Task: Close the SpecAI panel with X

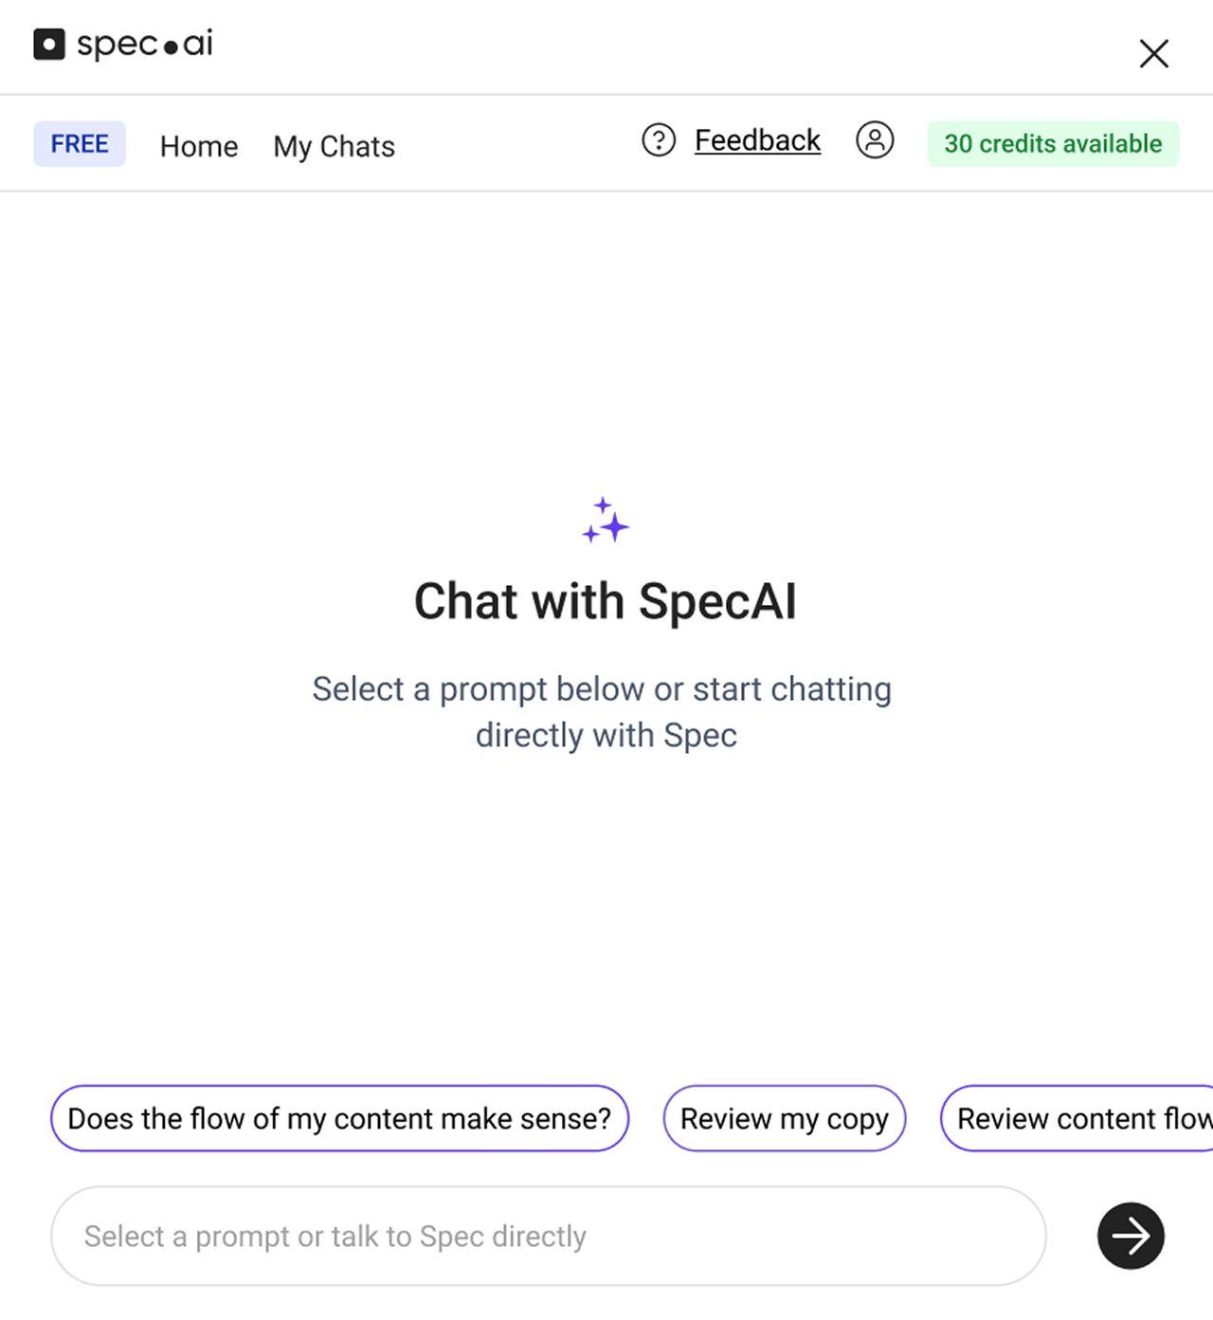Action: (1153, 53)
